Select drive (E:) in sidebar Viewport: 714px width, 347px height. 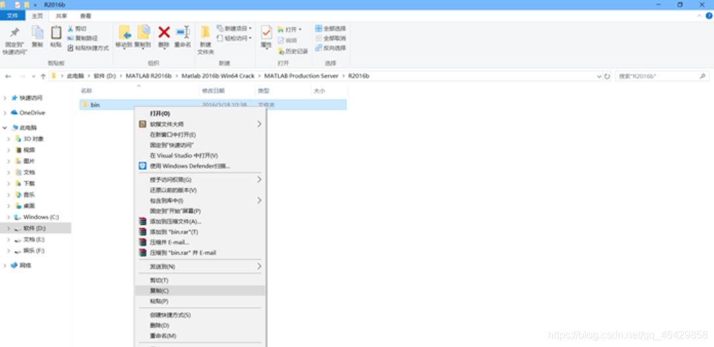click(33, 239)
